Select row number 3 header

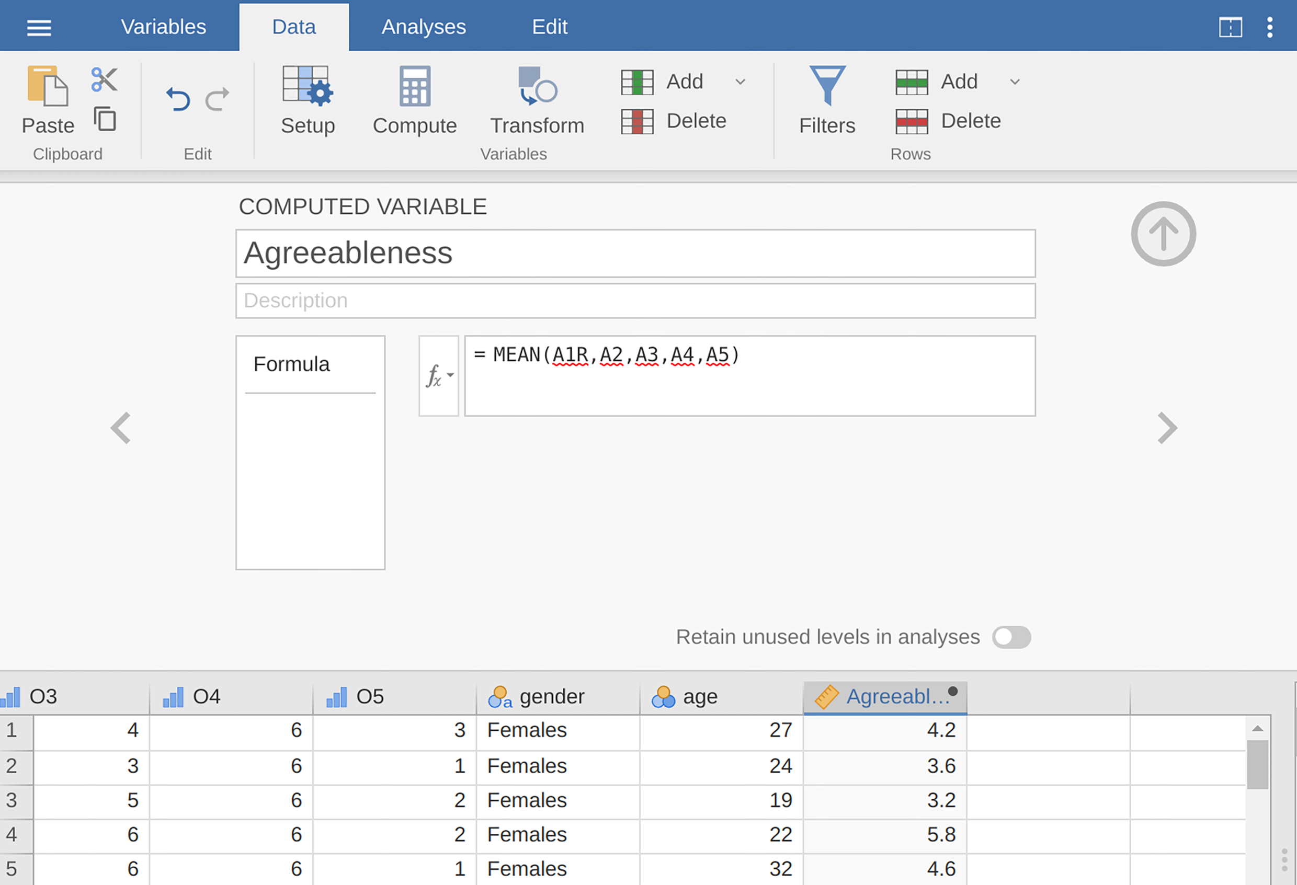[16, 801]
